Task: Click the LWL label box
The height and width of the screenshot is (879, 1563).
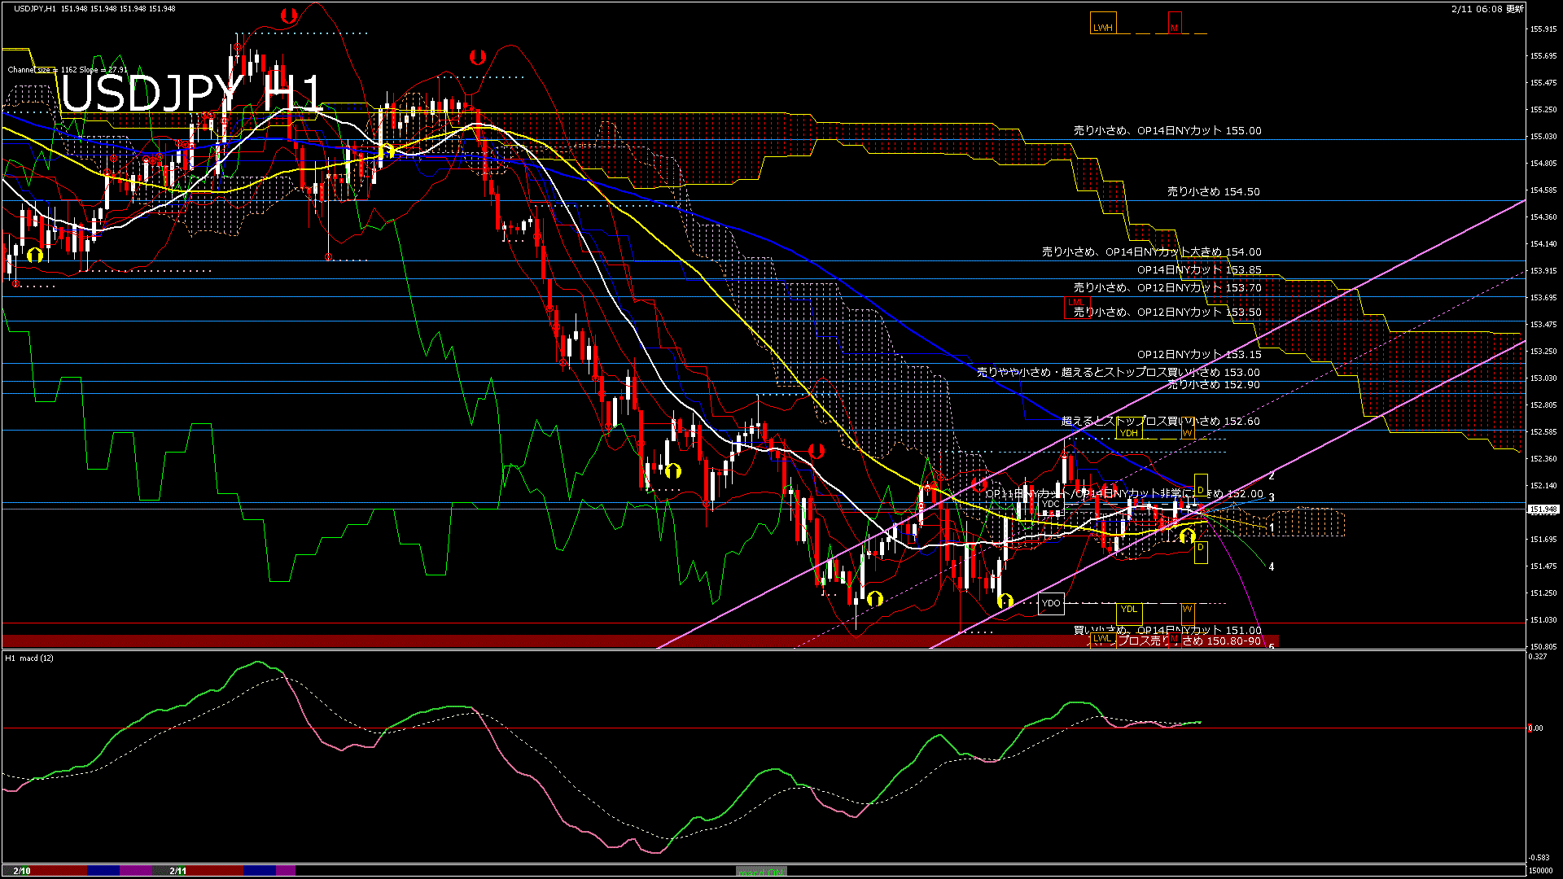Action: point(1102,638)
